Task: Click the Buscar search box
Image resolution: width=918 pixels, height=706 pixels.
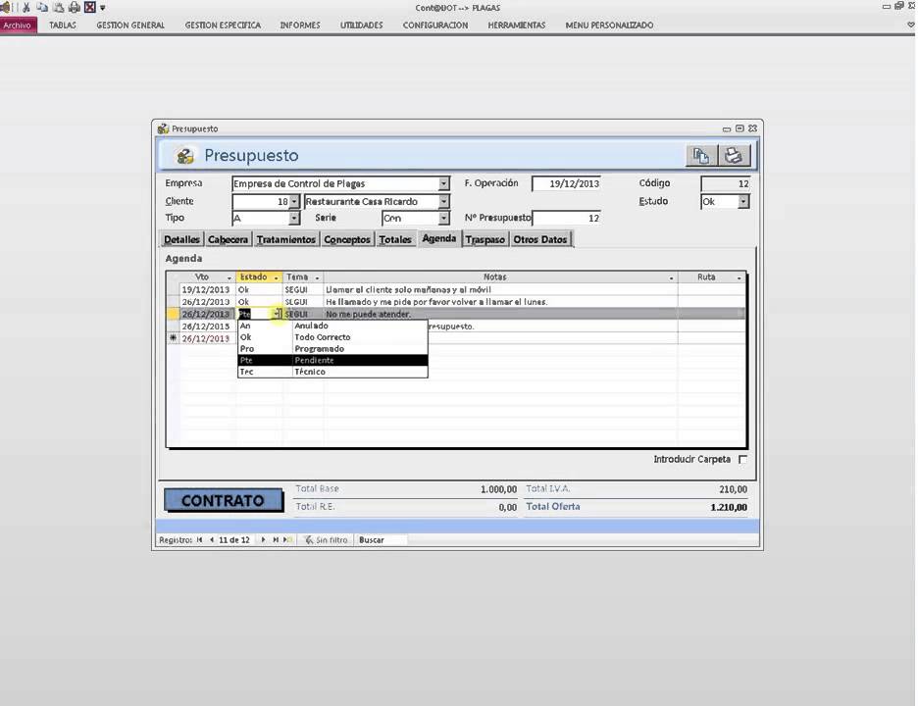Action: [382, 539]
